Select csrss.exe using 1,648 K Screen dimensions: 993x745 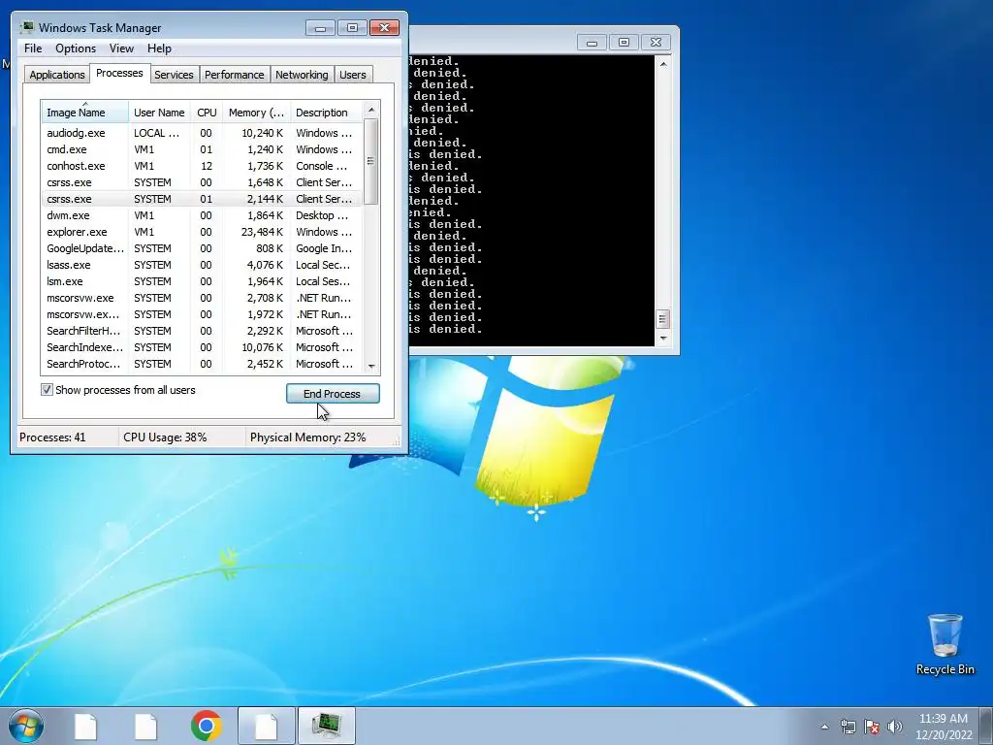(x=202, y=182)
